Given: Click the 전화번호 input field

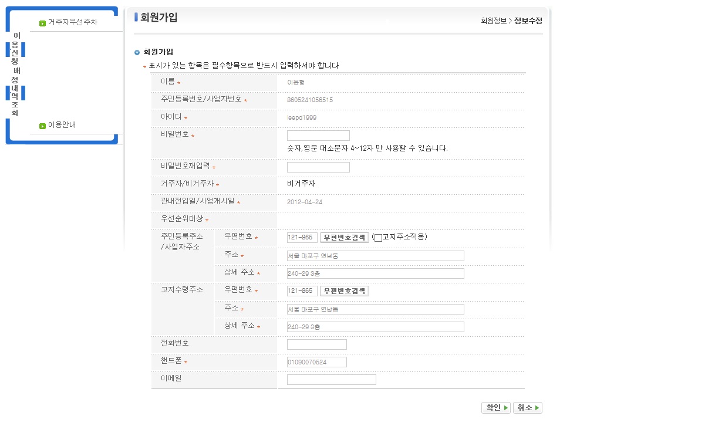Looking at the screenshot, I should tap(316, 344).
